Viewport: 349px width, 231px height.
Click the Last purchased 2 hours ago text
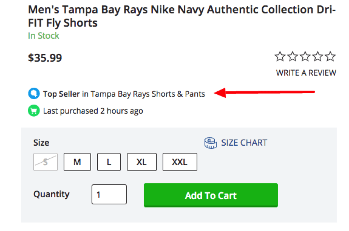pos(93,111)
